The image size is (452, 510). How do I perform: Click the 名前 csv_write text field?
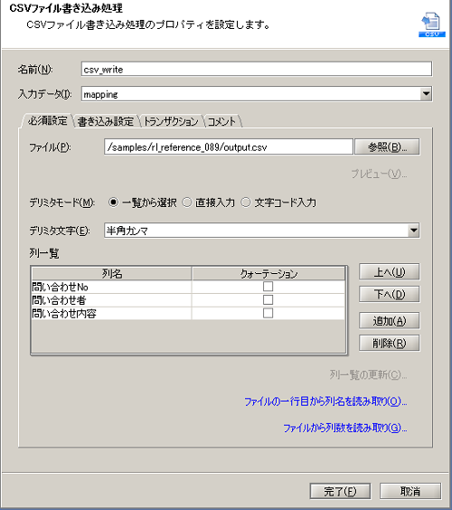pyautogui.click(x=257, y=70)
